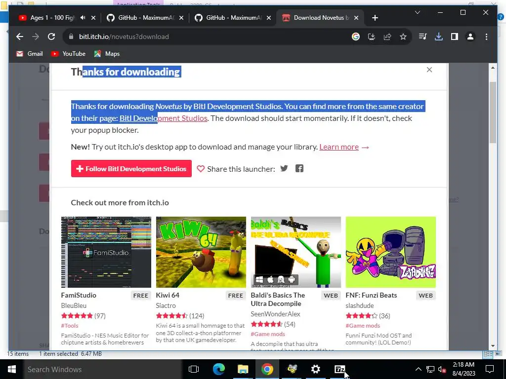Image resolution: width=506 pixels, height=379 pixels.
Task: Toggle the Chrome side panel
Action: point(455,37)
